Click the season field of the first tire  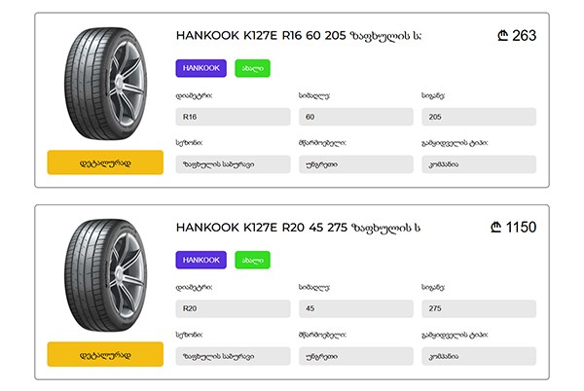[234, 164]
